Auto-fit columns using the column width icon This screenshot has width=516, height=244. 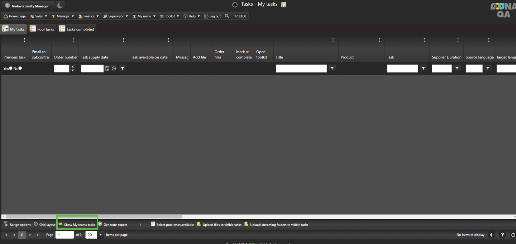click(492, 235)
